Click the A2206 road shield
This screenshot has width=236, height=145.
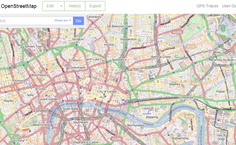tap(116, 139)
